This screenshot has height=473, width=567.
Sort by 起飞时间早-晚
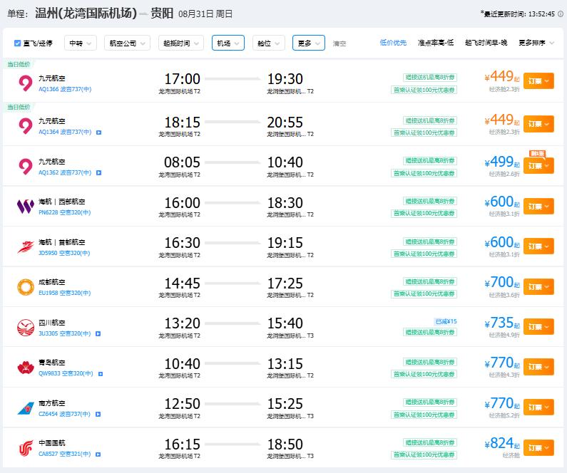[x=486, y=43]
